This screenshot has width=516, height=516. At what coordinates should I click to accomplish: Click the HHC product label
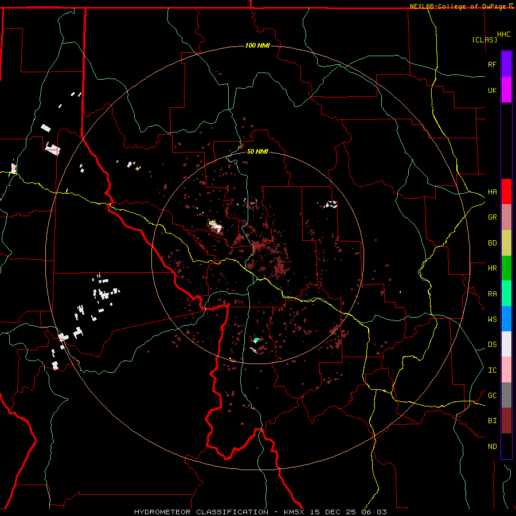point(504,34)
